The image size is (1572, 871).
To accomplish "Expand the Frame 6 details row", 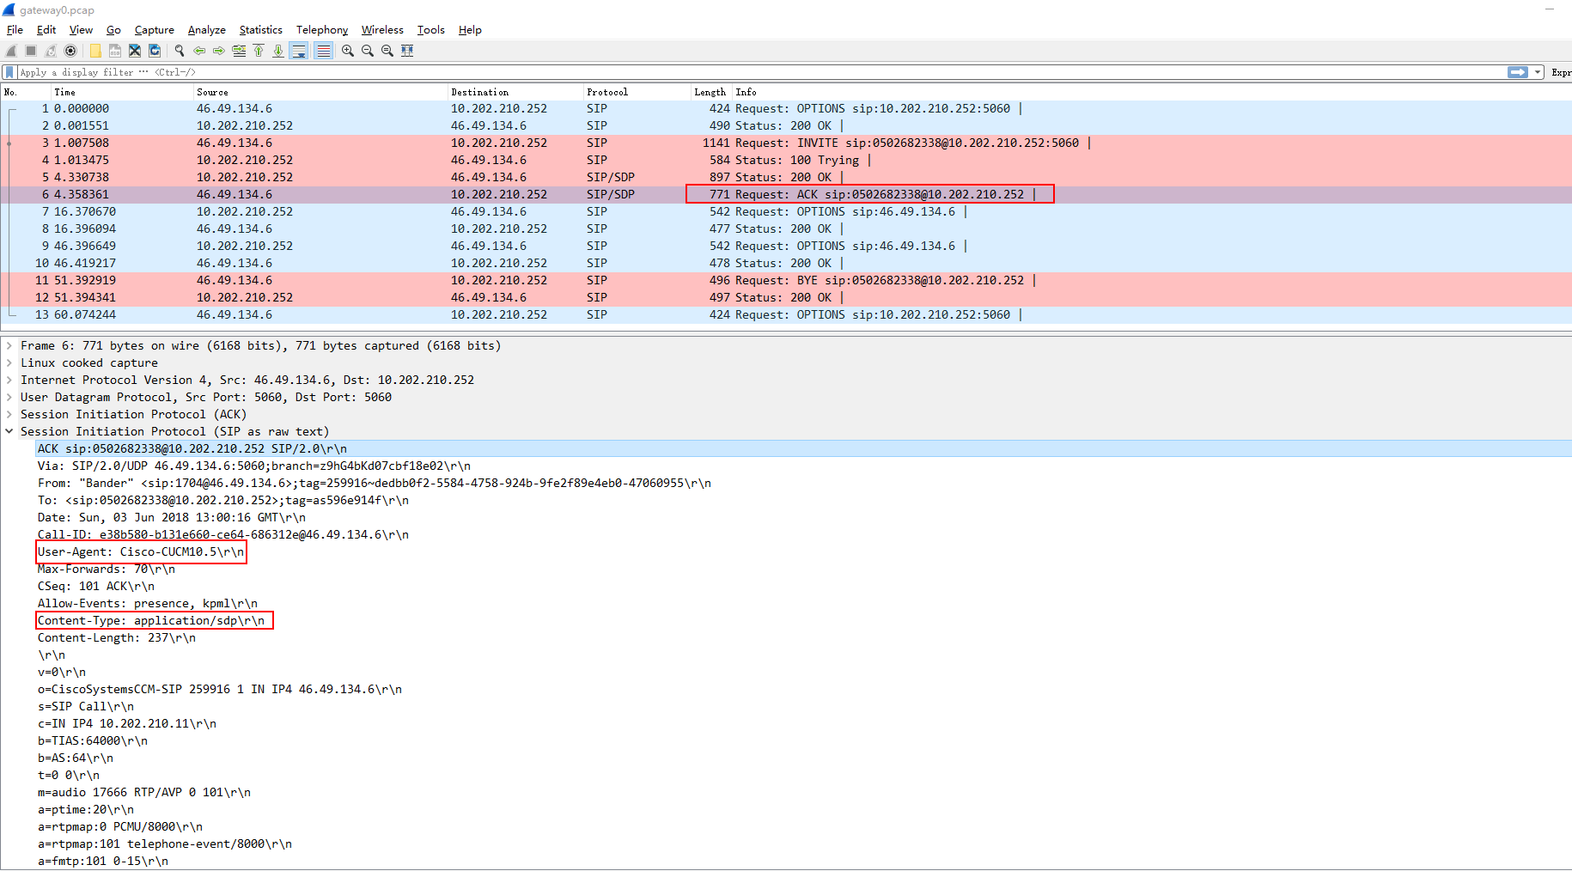I will coord(9,345).
